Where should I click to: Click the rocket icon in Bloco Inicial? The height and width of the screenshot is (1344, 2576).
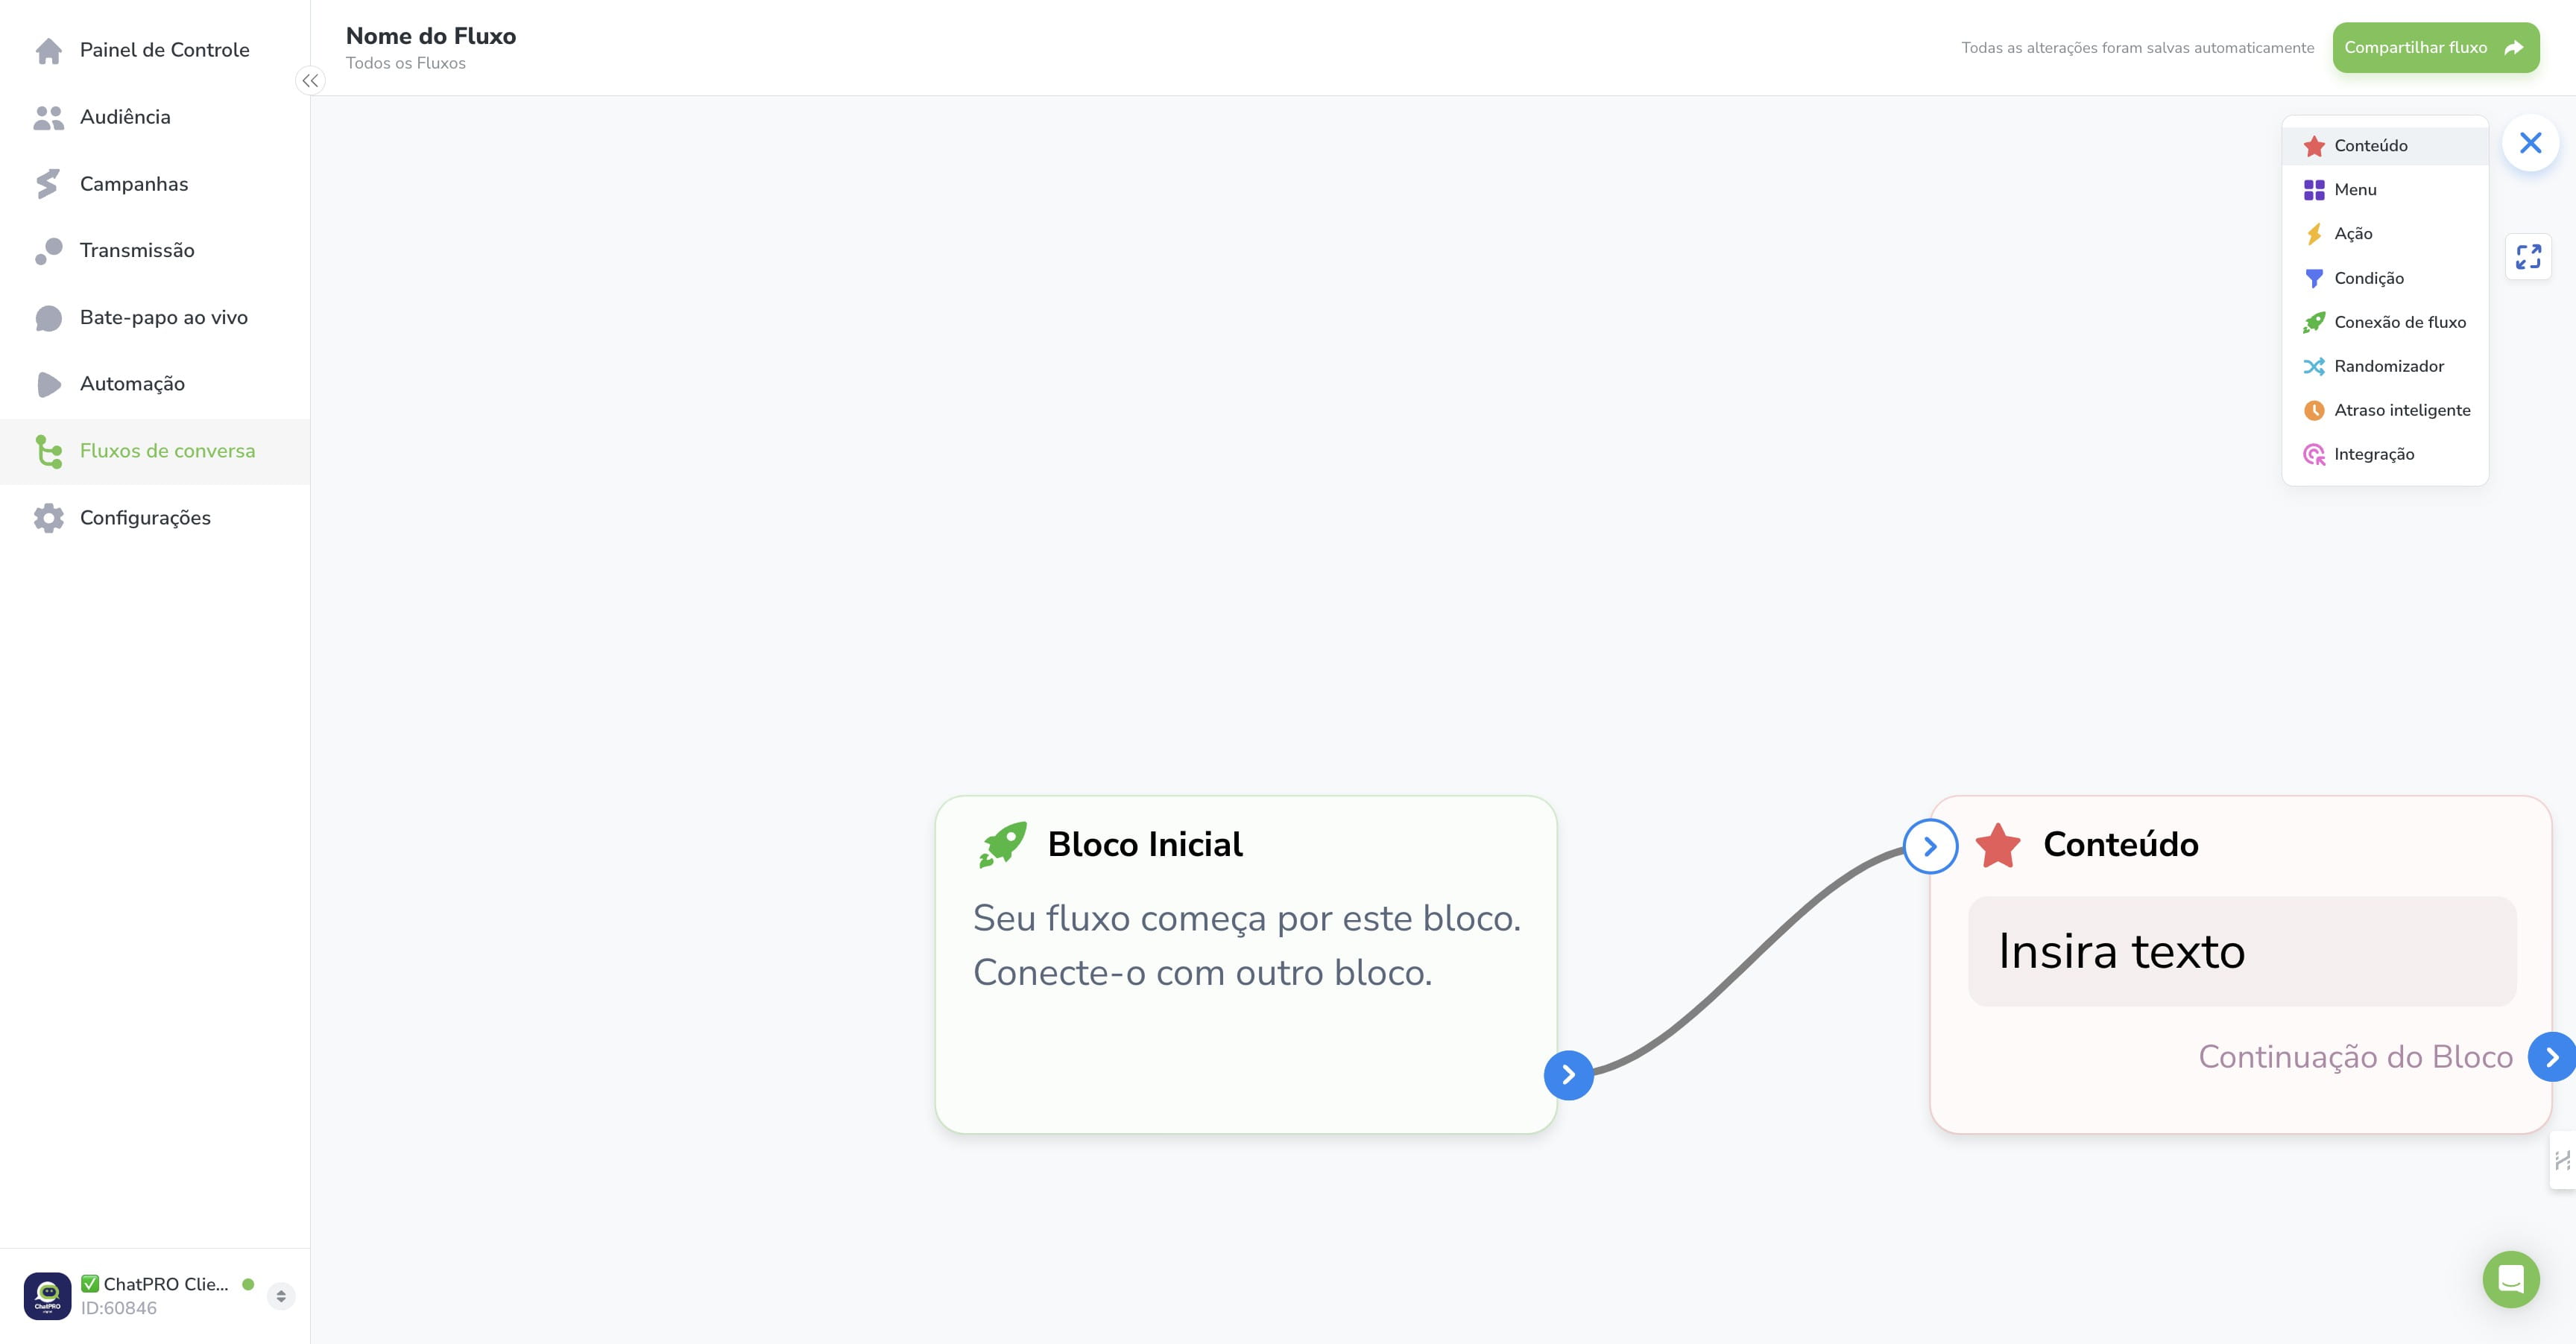coord(1002,844)
